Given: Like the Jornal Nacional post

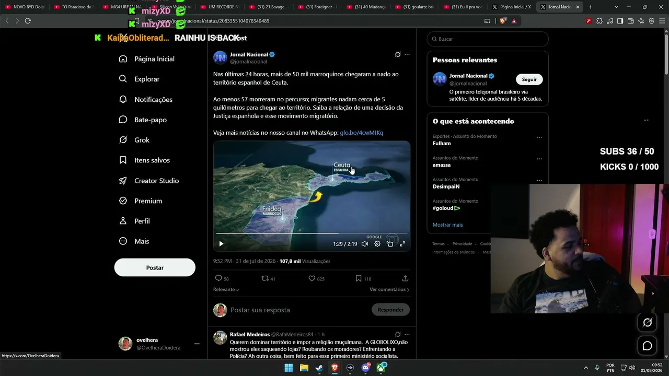Looking at the screenshot, I should 316,278.
